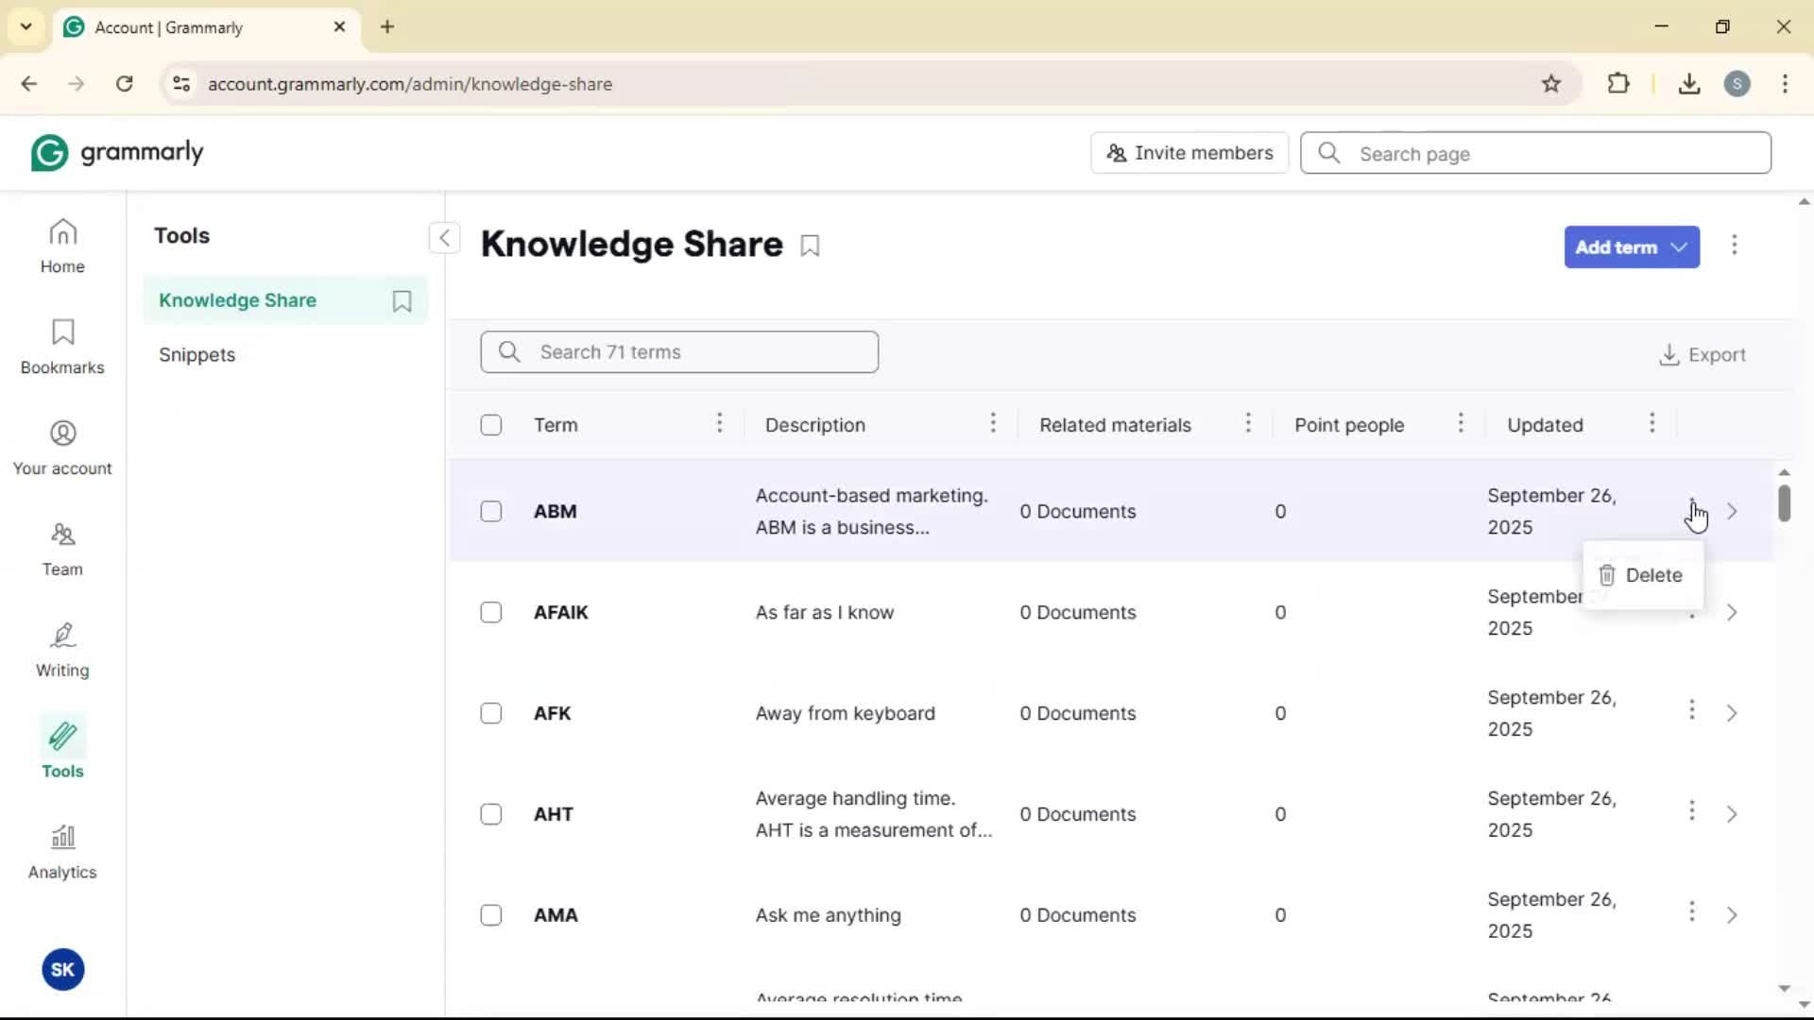Open Snippets in the Tools menu

click(197, 355)
